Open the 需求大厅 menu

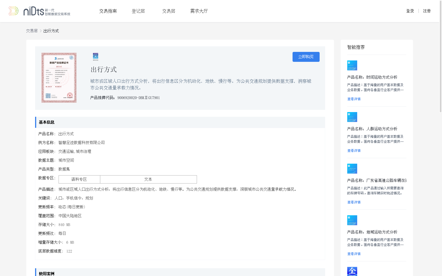tap(199, 11)
